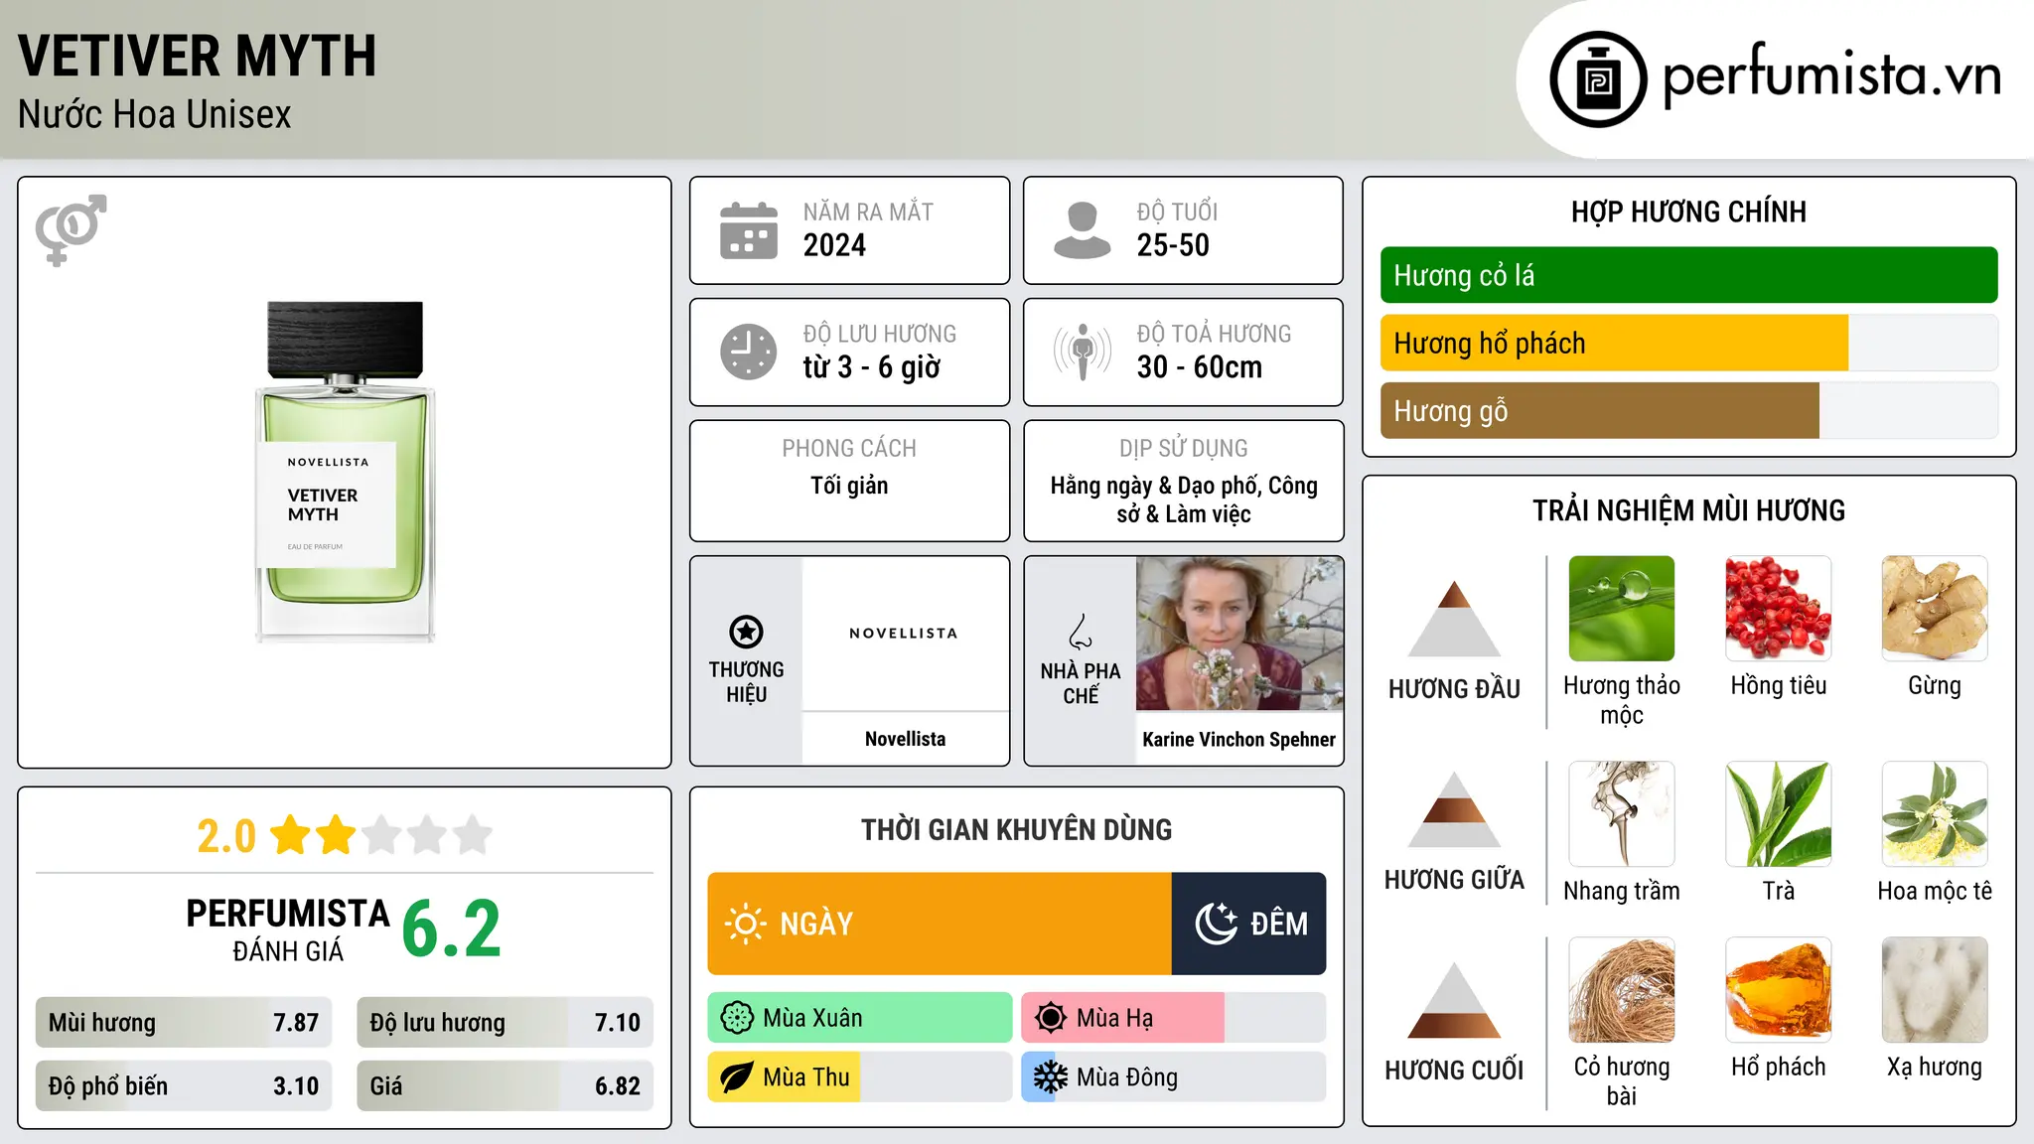
Task: Click the Hương cuối pyramid icon
Action: coord(1454,1000)
